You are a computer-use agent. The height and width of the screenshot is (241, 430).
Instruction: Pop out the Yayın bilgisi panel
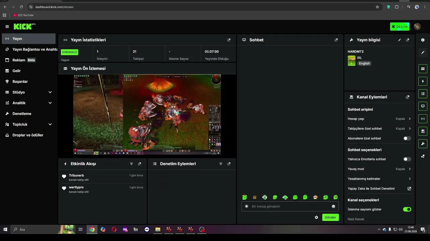pyautogui.click(x=407, y=40)
